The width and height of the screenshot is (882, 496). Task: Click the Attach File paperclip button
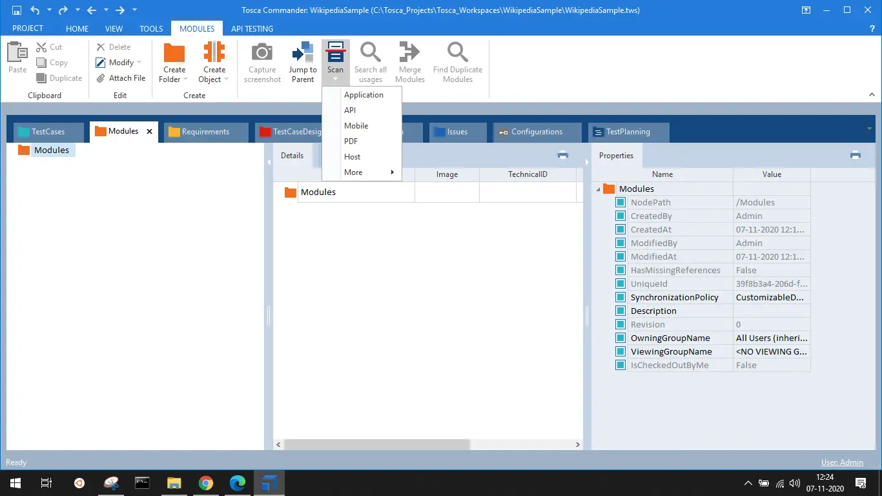121,78
